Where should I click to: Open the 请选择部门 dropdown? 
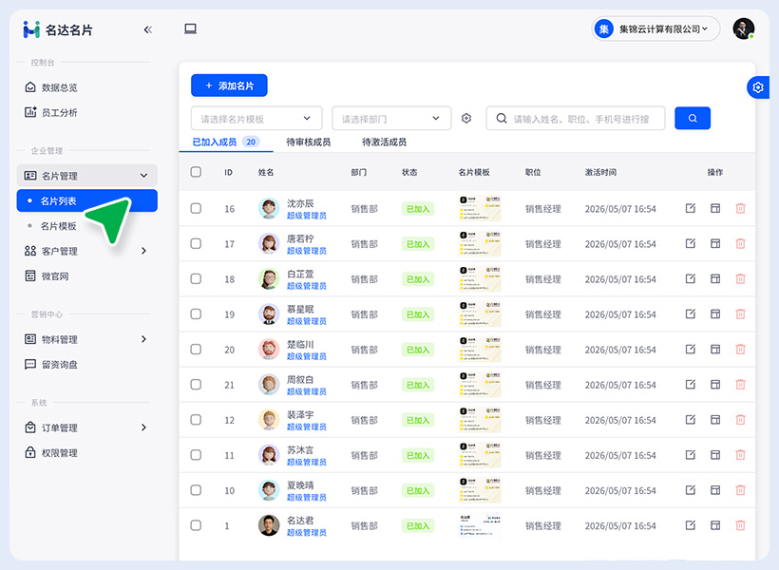pos(391,118)
